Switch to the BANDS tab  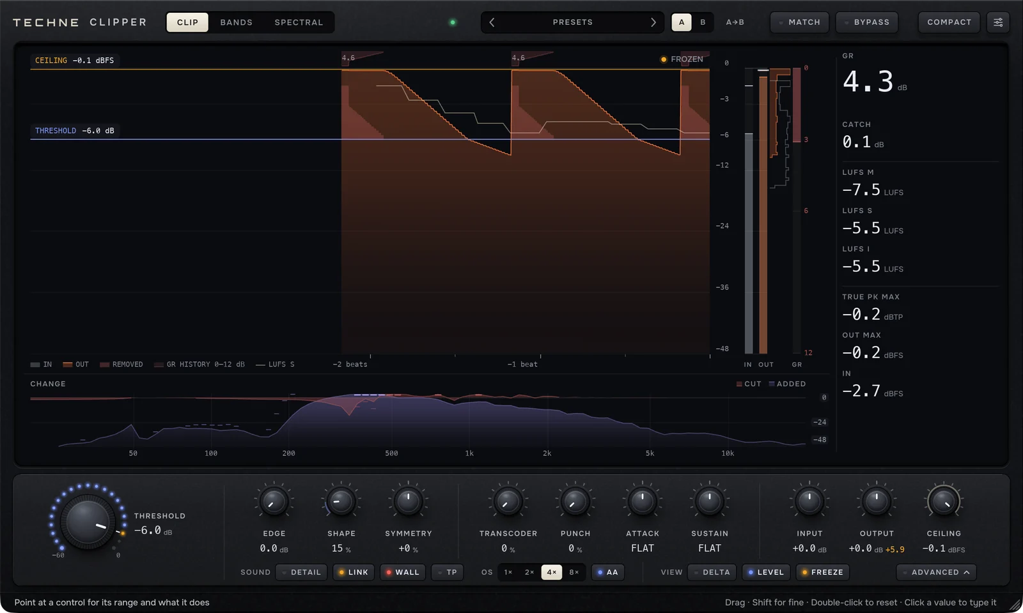(x=237, y=22)
